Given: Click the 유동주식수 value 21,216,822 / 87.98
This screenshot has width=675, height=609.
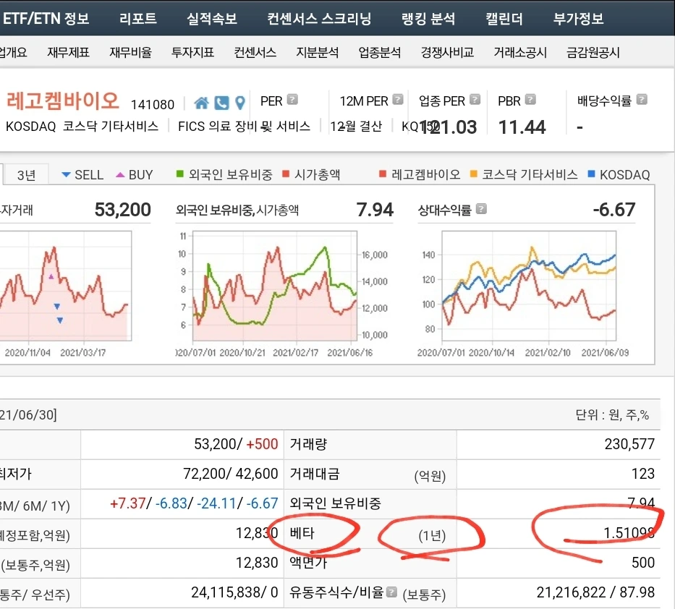Looking at the screenshot, I should click(x=595, y=592).
